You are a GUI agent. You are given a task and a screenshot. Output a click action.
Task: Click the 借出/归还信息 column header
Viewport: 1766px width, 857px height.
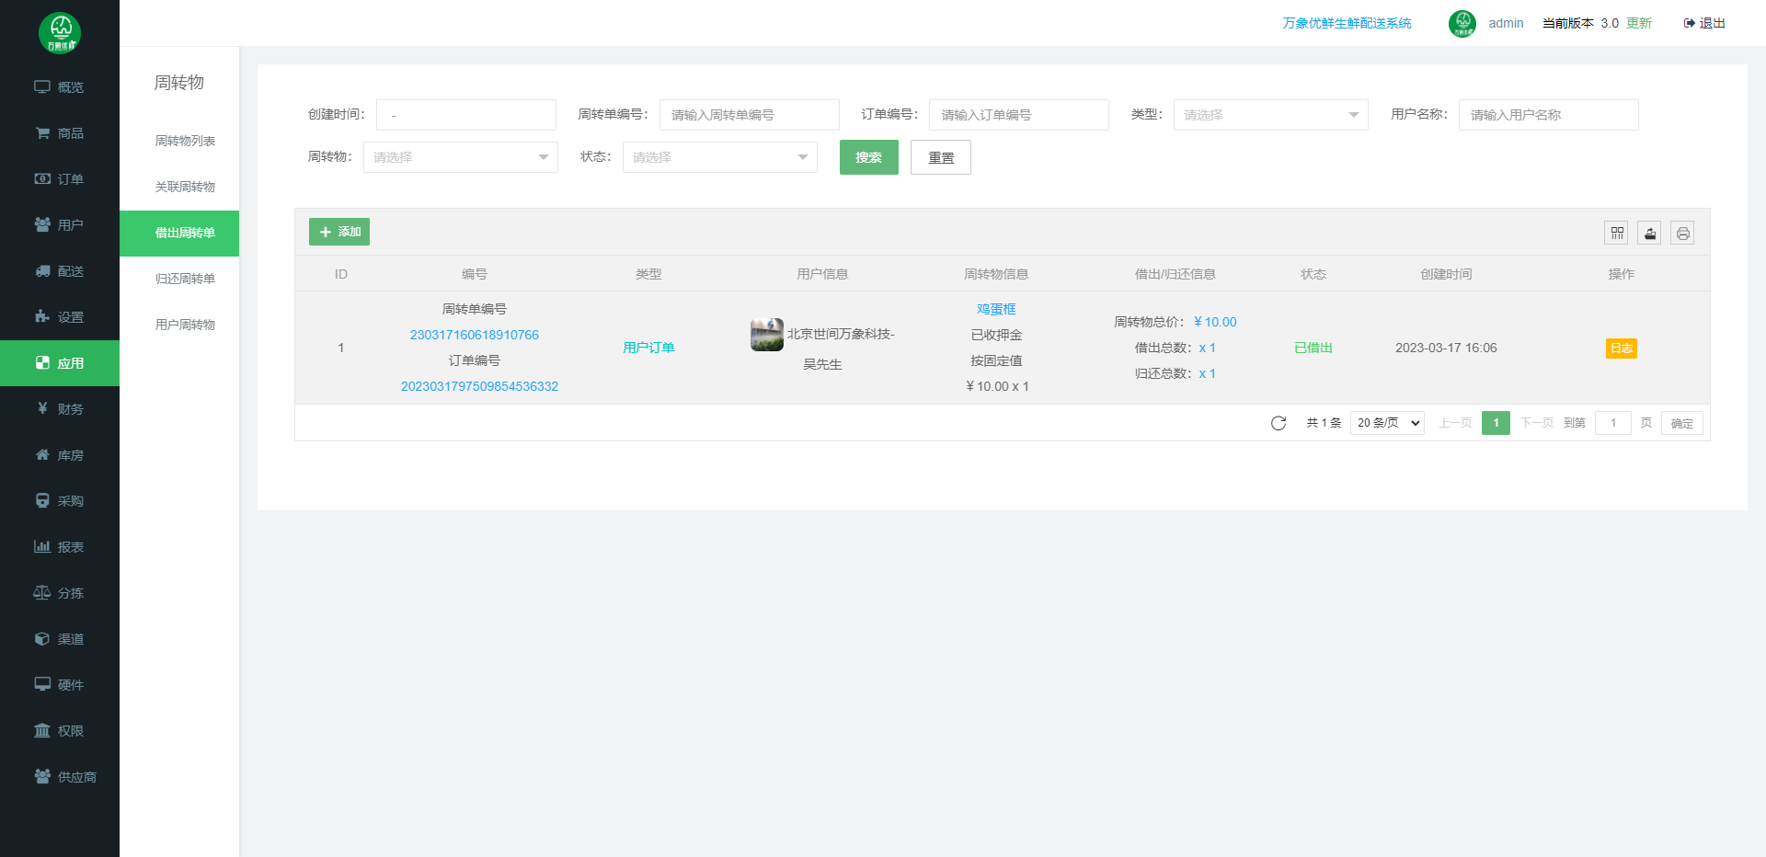pyautogui.click(x=1175, y=274)
